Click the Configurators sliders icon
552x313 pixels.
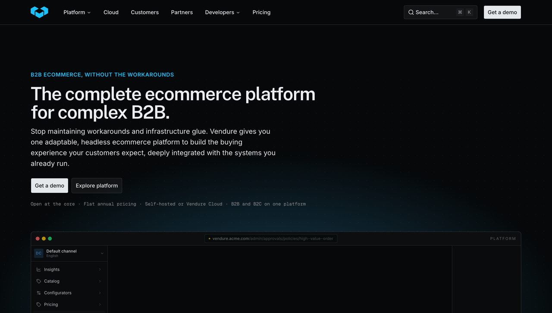point(39,293)
